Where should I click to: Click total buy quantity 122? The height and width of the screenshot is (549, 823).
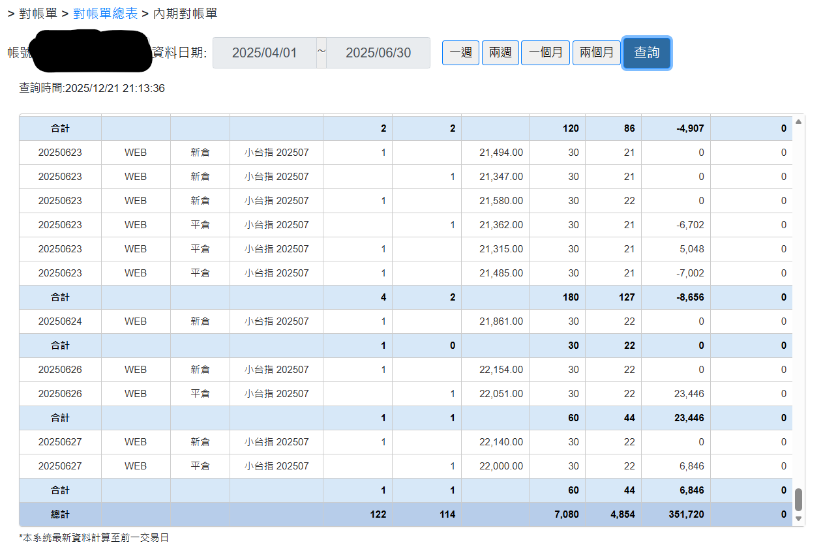pyautogui.click(x=378, y=514)
